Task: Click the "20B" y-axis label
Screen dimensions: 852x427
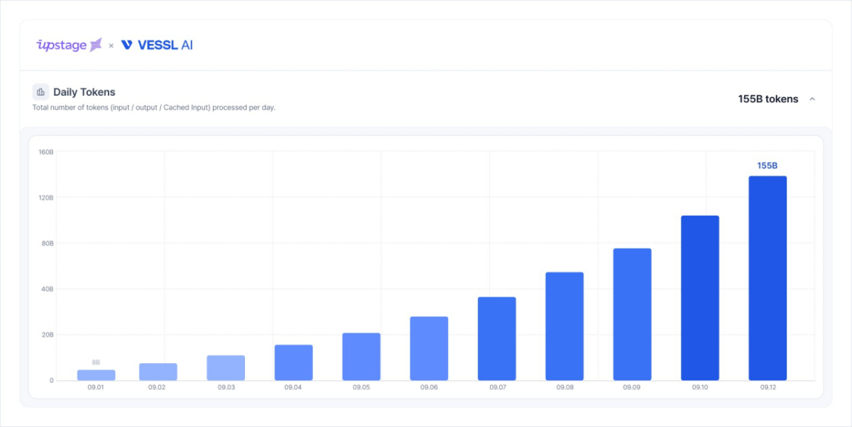Action: coord(47,335)
